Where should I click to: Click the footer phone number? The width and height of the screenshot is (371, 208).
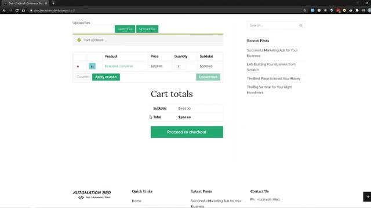268,199
